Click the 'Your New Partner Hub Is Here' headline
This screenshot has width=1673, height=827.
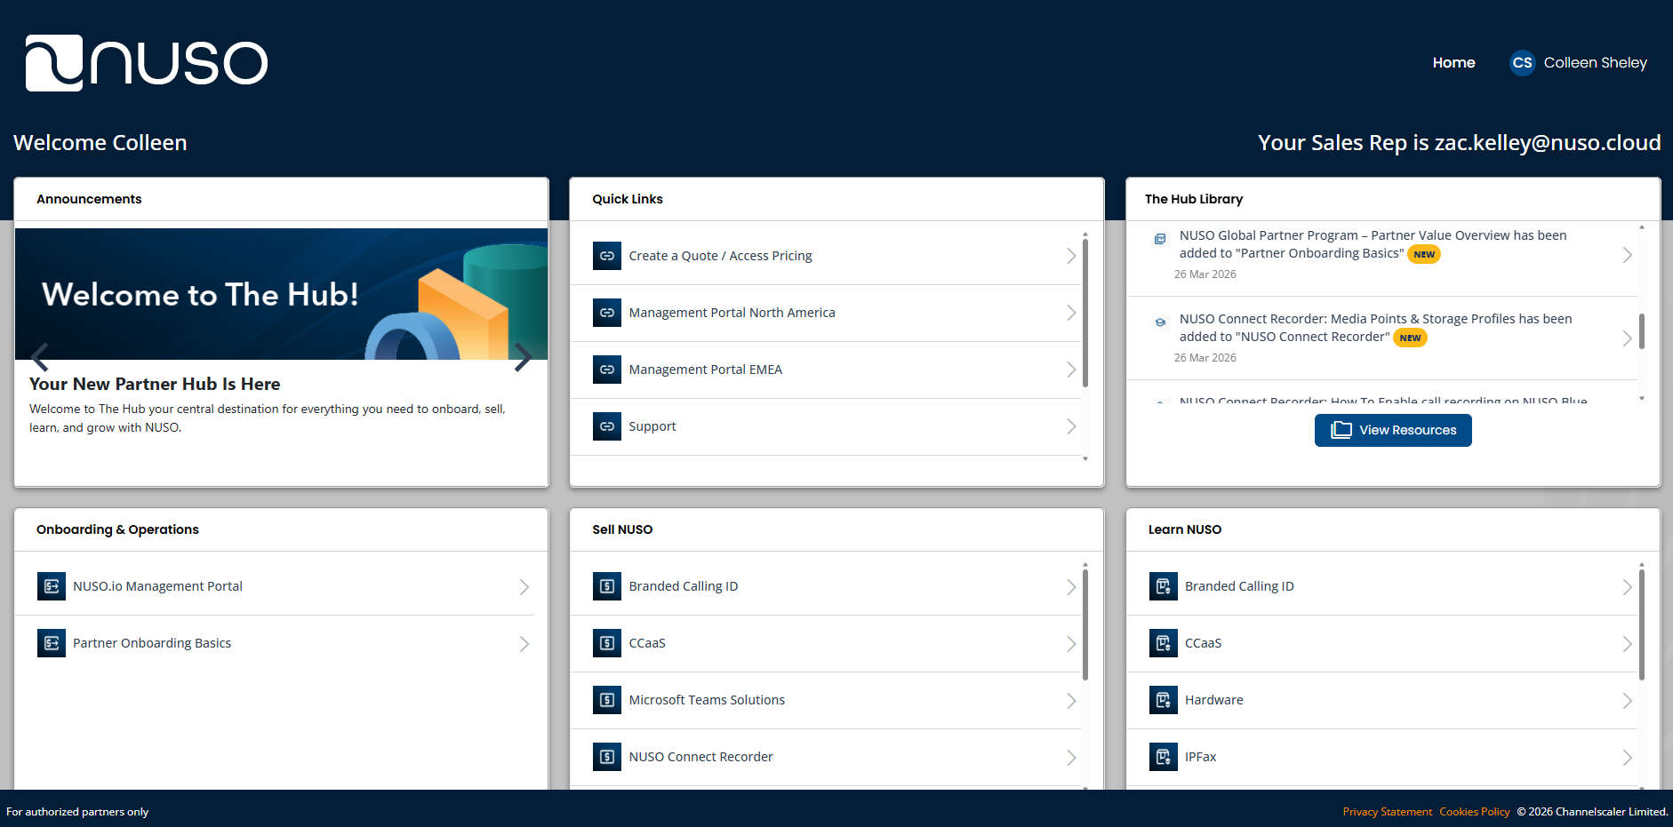(x=155, y=384)
